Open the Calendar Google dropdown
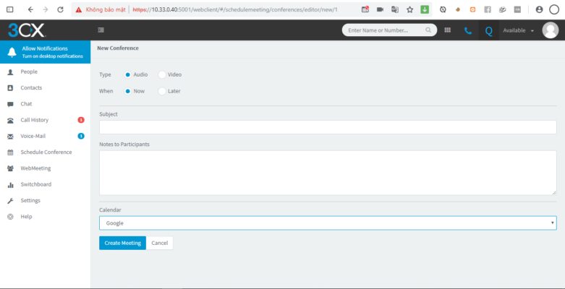Viewport: 565px width, 289px height. point(328,223)
